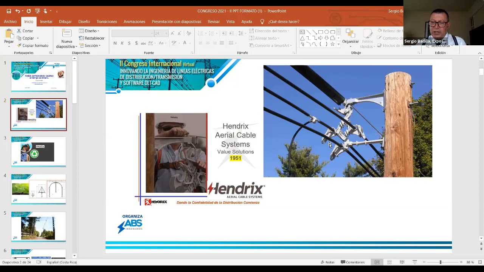Collapse the ribbon with the chevron
This screenshot has height=272, width=484.
tap(480, 53)
